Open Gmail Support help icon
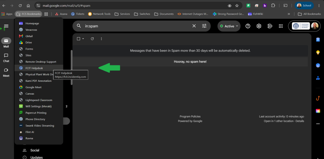324x159 pixels. pyautogui.click(x=248, y=26)
